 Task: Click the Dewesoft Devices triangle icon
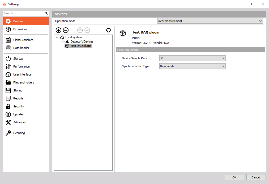(x=67, y=41)
